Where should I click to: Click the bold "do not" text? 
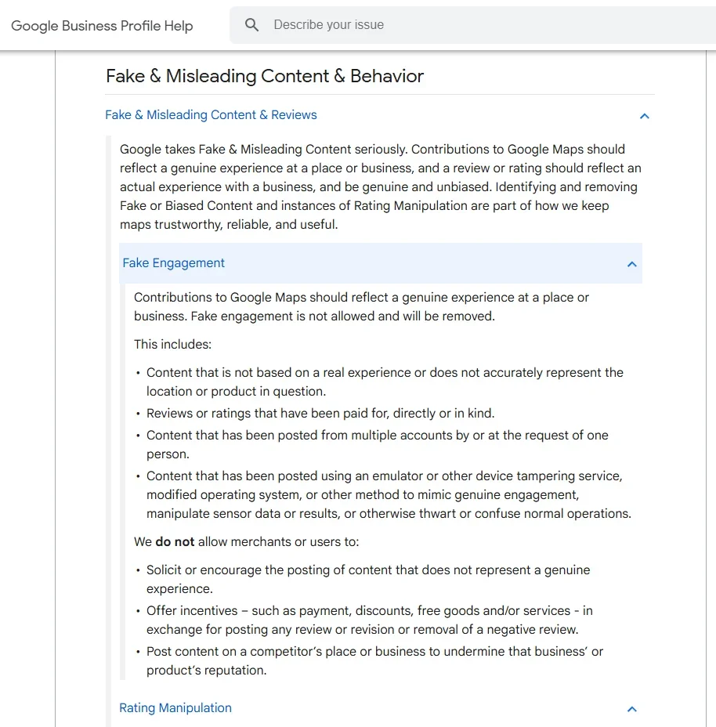[x=175, y=542]
